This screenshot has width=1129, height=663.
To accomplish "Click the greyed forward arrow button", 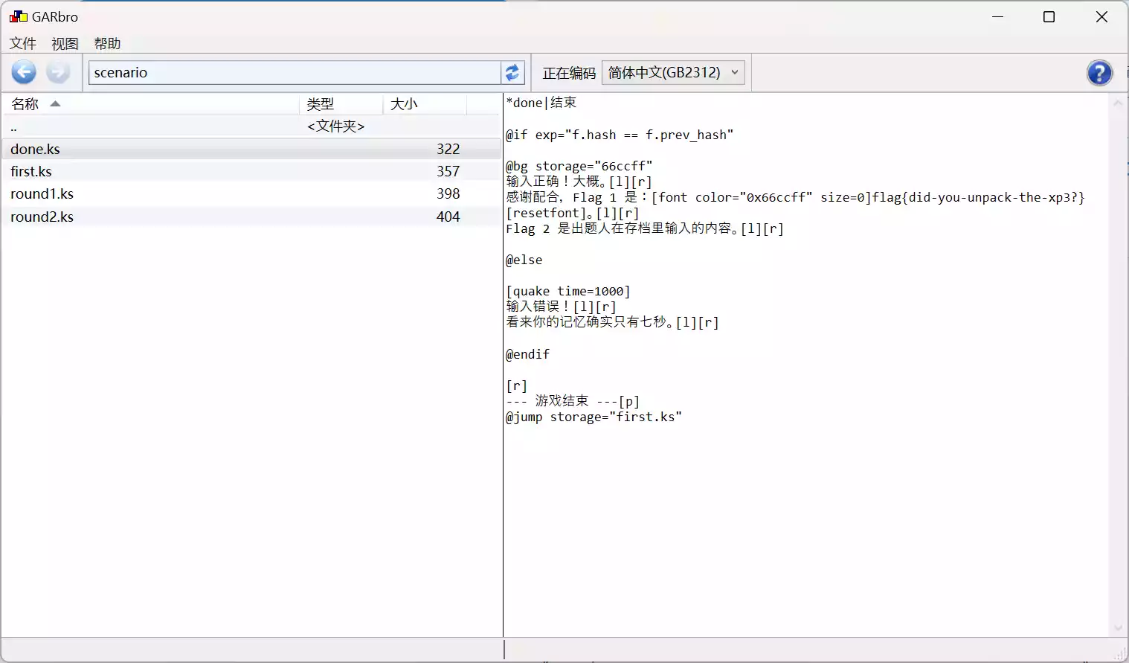I will click(x=58, y=72).
